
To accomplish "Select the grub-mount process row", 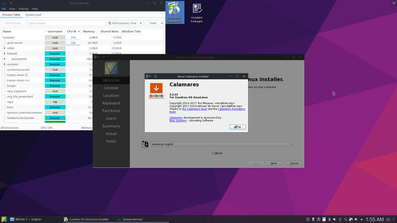I will coord(83,43).
